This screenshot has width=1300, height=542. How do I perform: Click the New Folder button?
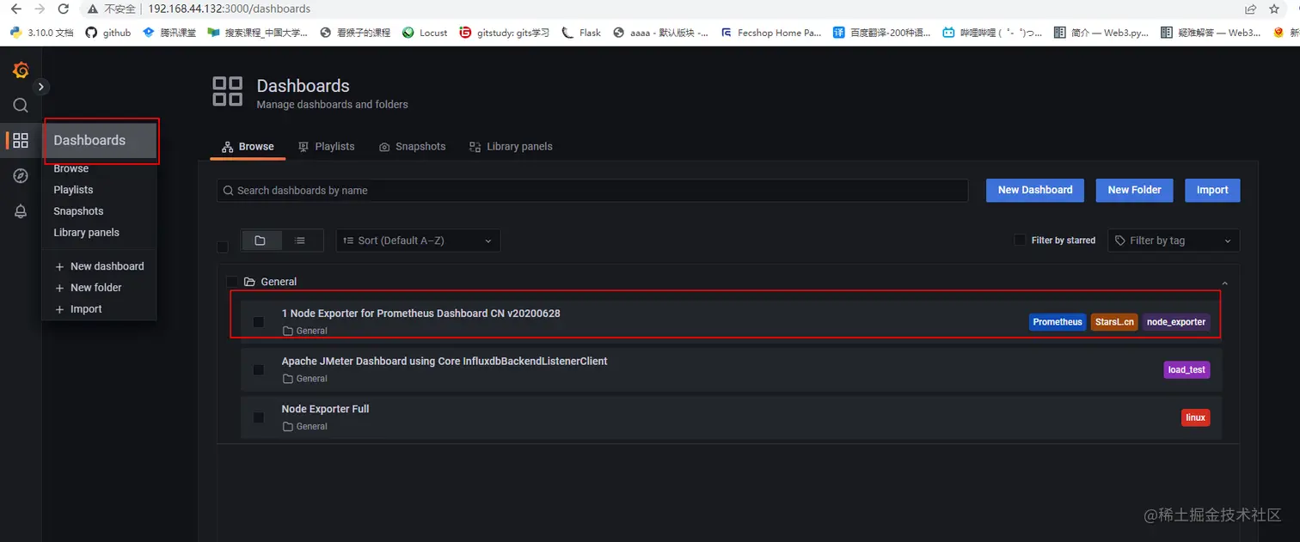(1134, 191)
